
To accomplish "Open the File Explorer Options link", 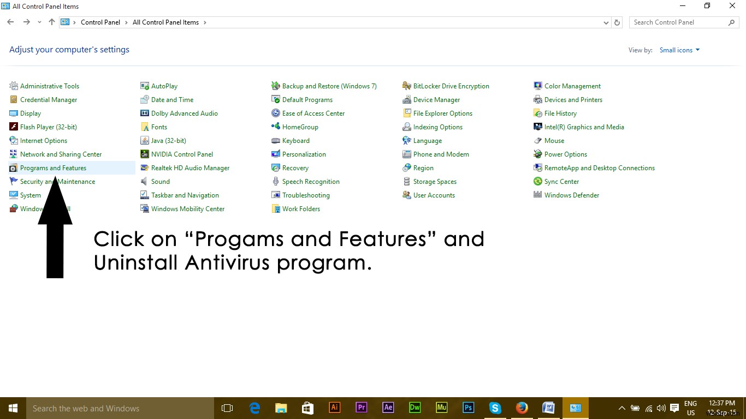I will click(x=443, y=113).
